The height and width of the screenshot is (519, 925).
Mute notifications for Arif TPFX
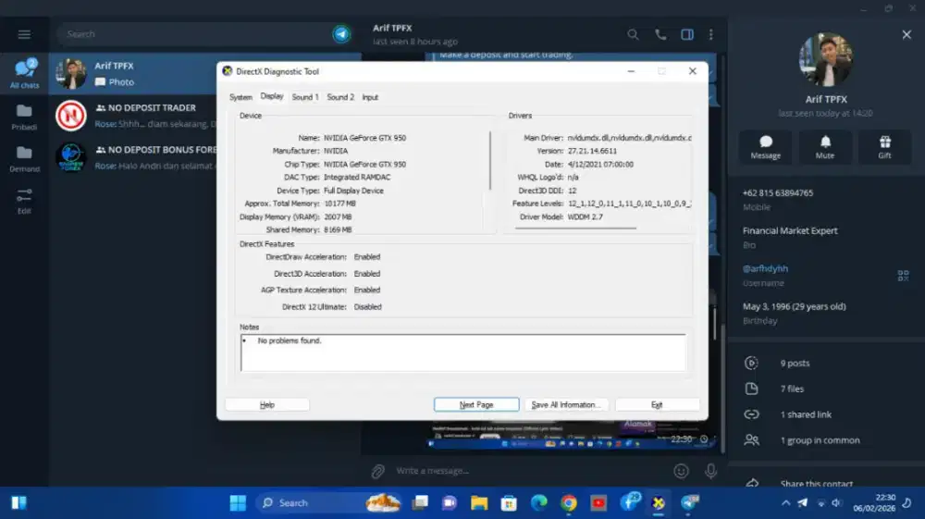(x=825, y=147)
